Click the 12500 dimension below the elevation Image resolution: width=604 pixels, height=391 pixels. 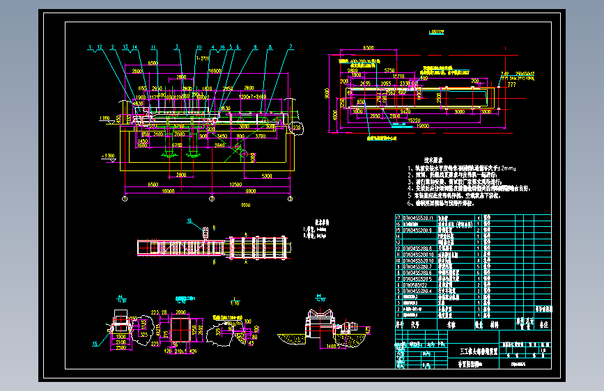pos(235,185)
